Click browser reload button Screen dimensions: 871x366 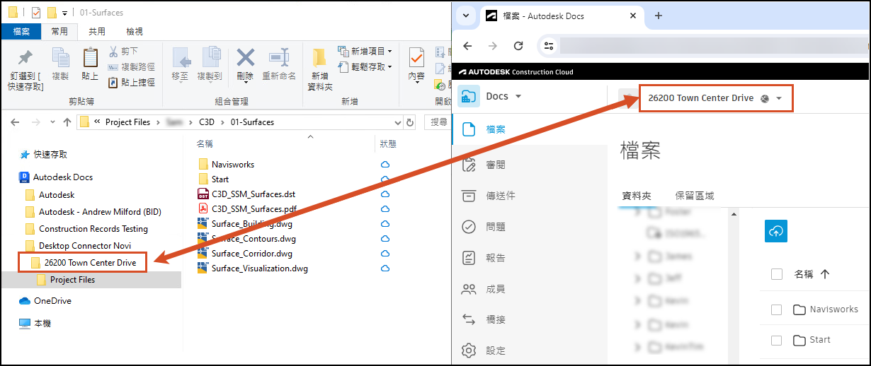coord(518,45)
